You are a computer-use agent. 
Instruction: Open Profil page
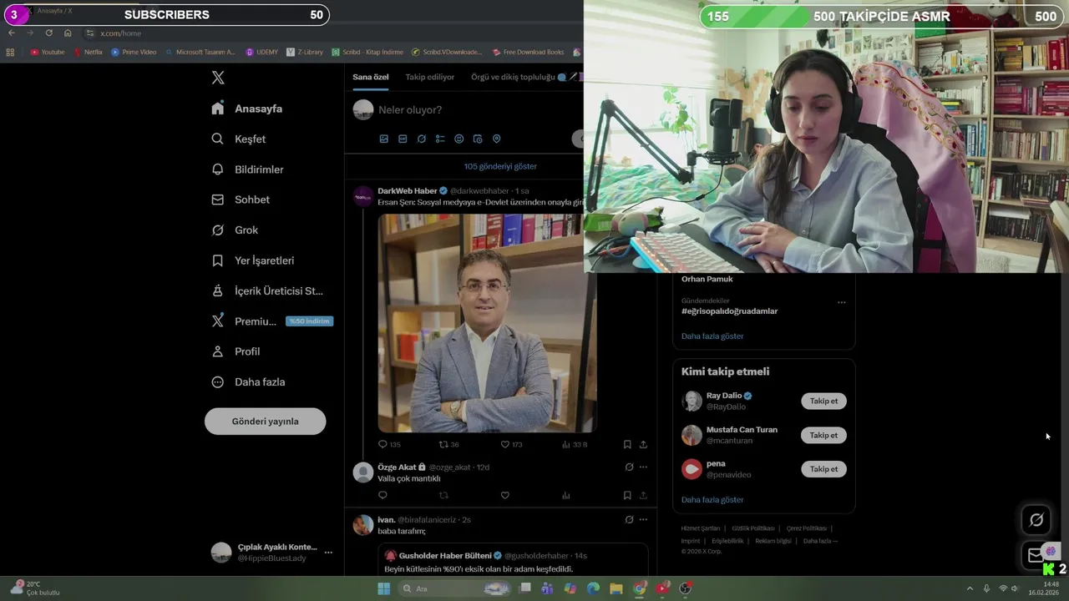(x=236, y=351)
